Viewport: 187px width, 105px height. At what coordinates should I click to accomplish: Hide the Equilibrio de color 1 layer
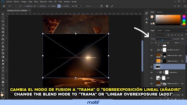point(151,50)
